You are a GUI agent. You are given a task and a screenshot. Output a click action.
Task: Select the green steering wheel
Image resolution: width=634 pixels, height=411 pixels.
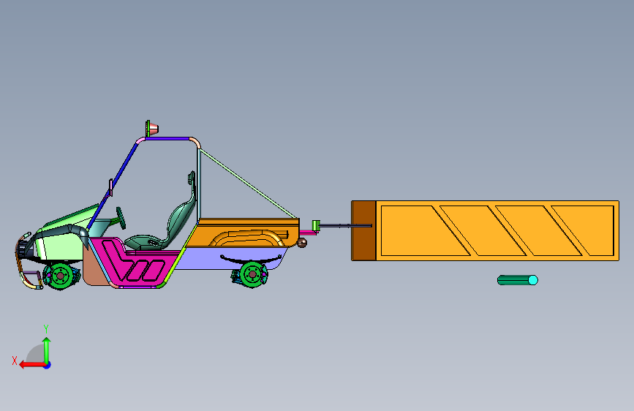(x=121, y=218)
